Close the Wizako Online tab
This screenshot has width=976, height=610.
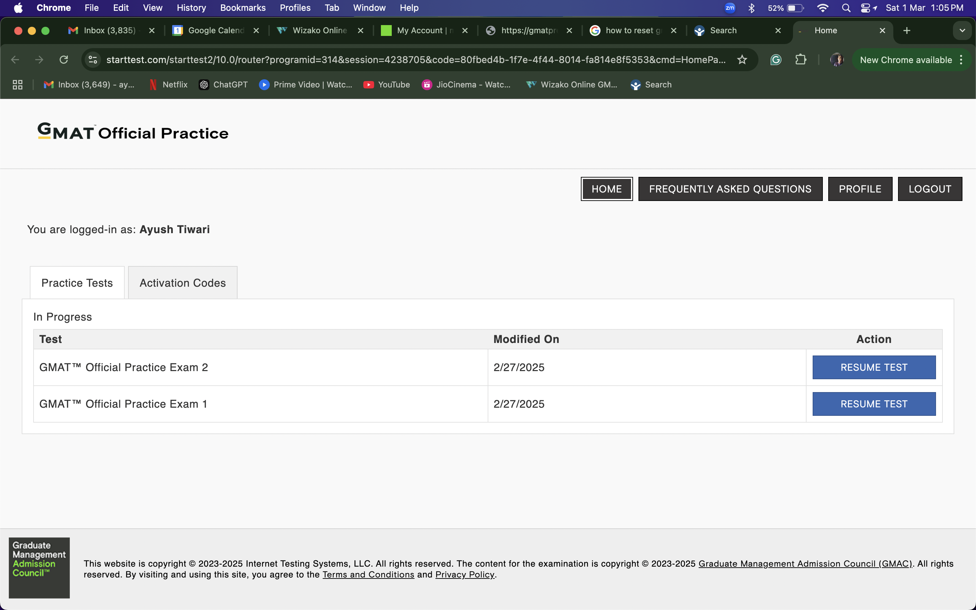point(361,30)
